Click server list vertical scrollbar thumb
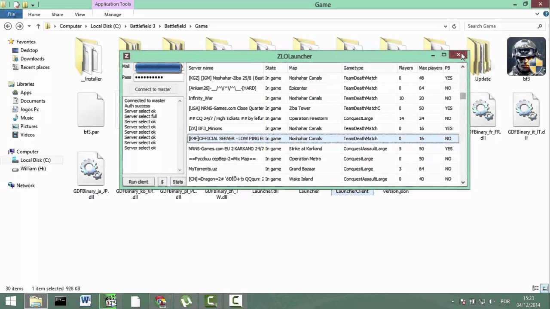 tap(463, 96)
